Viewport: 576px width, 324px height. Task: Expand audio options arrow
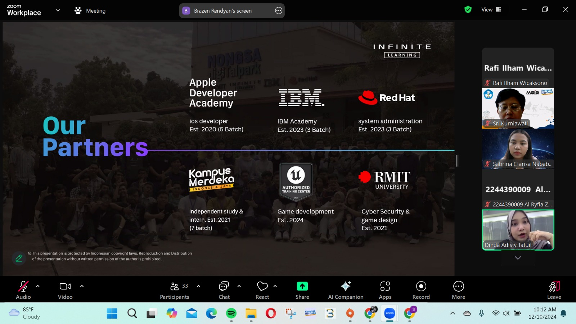[x=38, y=286]
